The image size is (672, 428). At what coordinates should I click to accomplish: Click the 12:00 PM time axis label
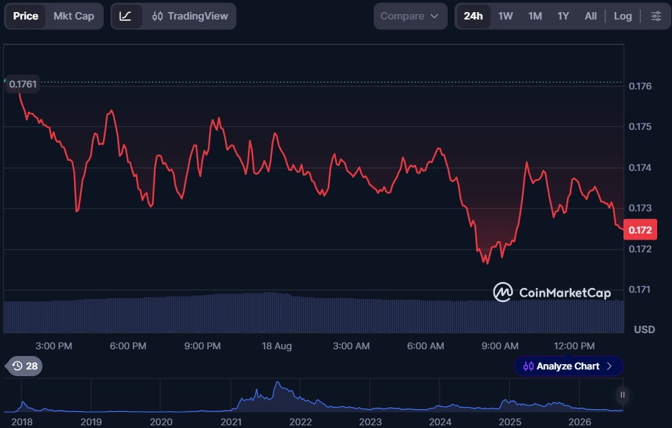click(574, 346)
